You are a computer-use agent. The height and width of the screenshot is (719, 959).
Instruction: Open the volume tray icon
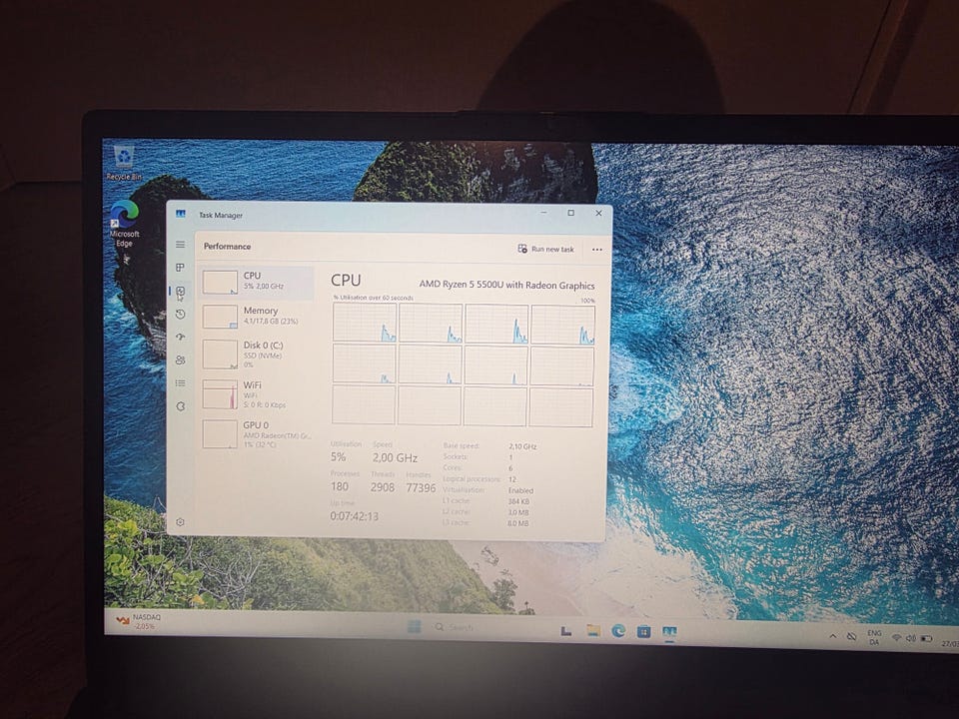(911, 638)
